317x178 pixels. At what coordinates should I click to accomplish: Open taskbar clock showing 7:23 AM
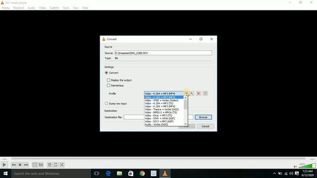308,174
